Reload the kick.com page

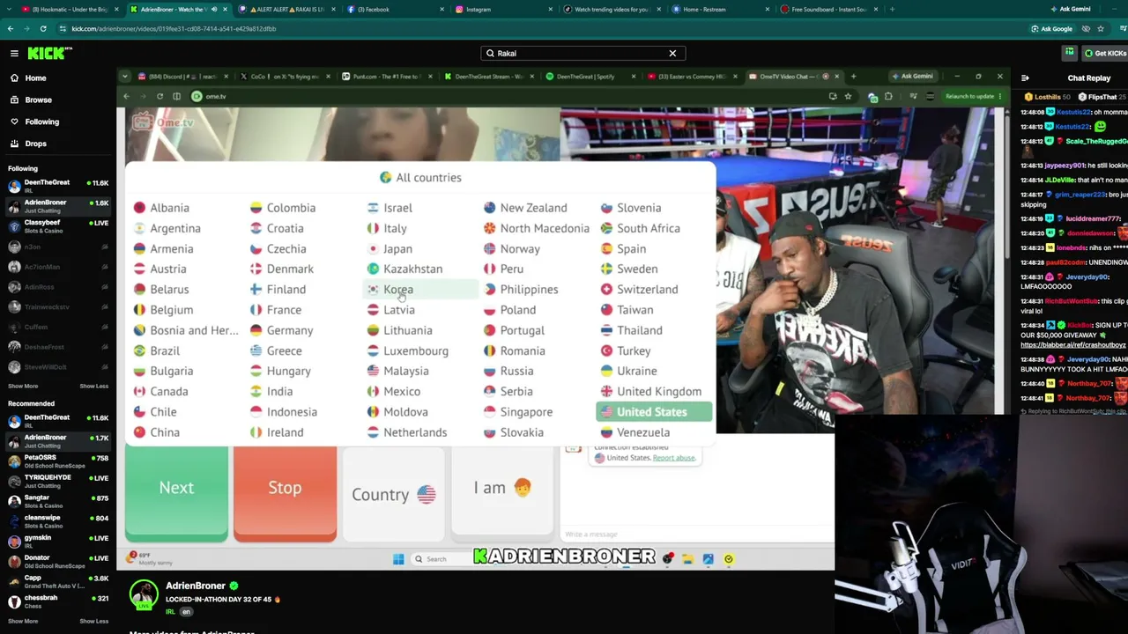(42, 29)
